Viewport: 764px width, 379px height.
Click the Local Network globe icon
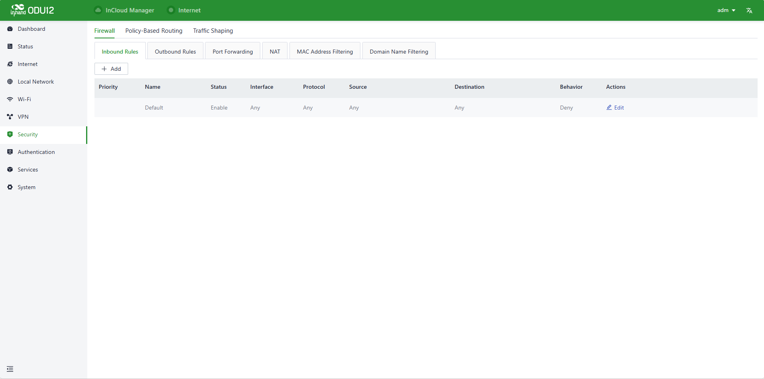click(x=10, y=82)
